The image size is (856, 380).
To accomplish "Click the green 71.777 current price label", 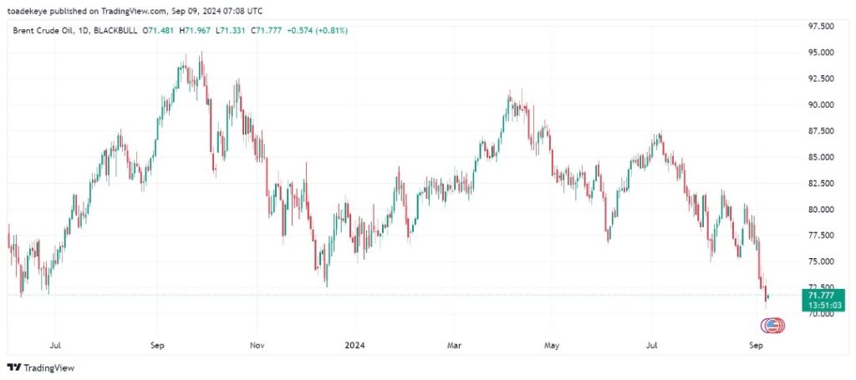I will [824, 295].
